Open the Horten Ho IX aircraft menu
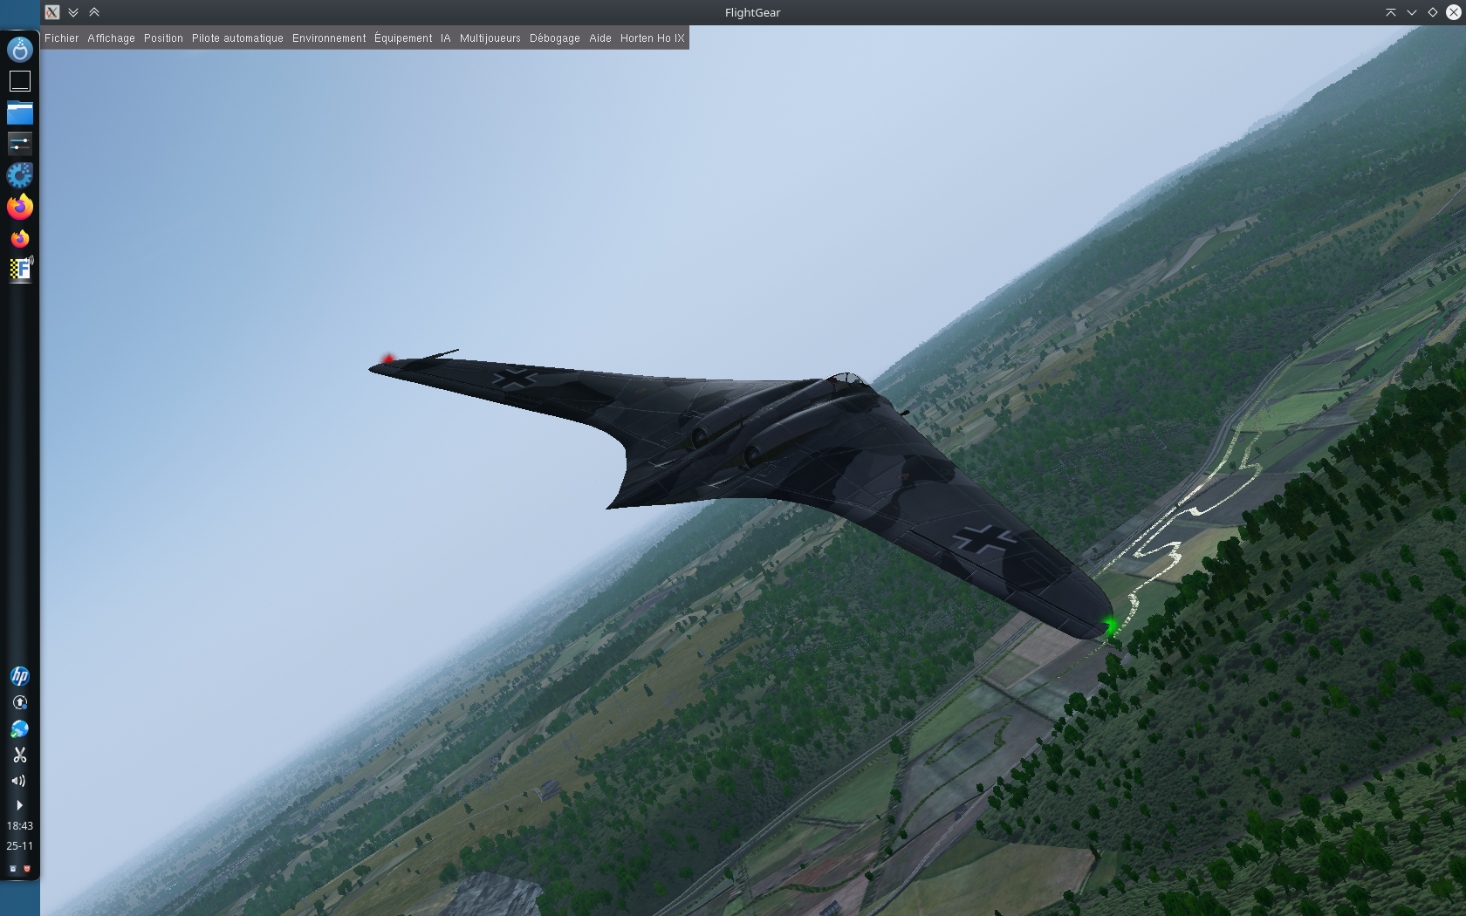Screen dimensions: 1466x916 coord(652,38)
